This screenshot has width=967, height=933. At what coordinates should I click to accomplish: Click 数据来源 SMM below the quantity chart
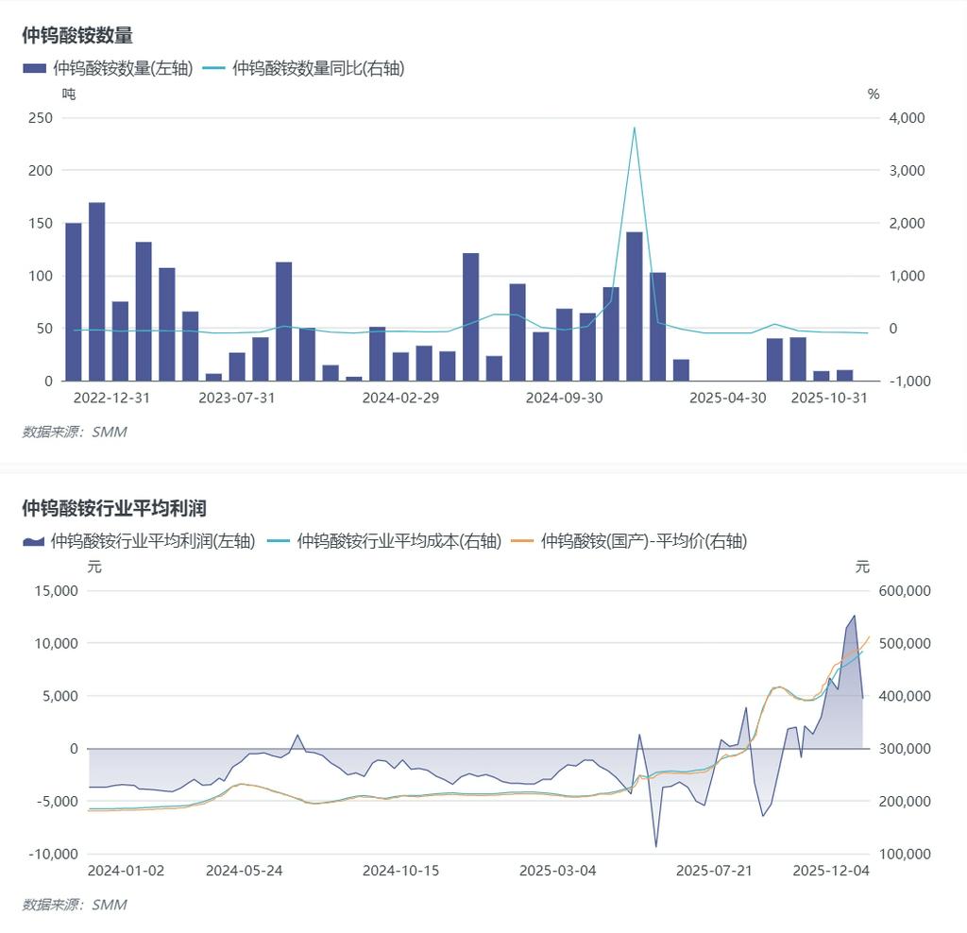click(x=74, y=432)
